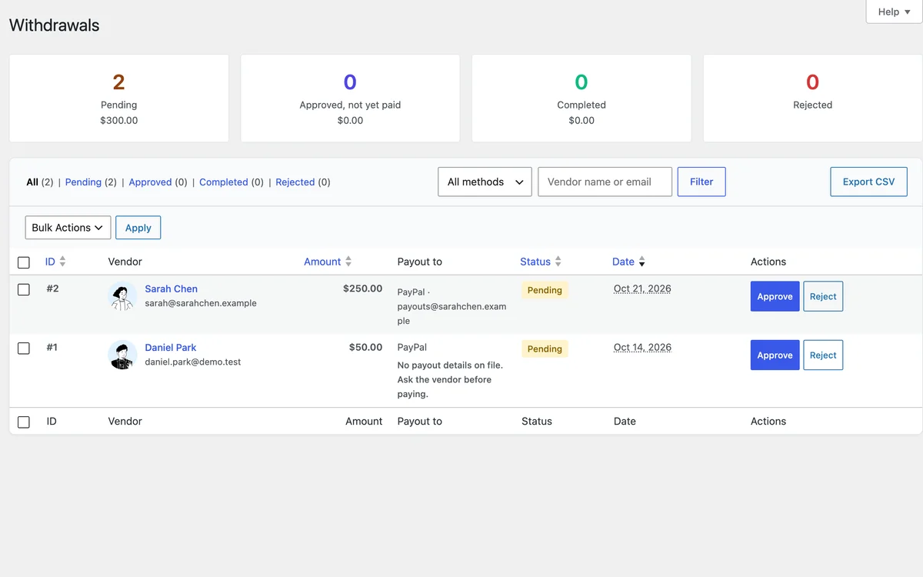Click Sarah Chen's avatar image
This screenshot has width=923, height=577.
pos(122,296)
